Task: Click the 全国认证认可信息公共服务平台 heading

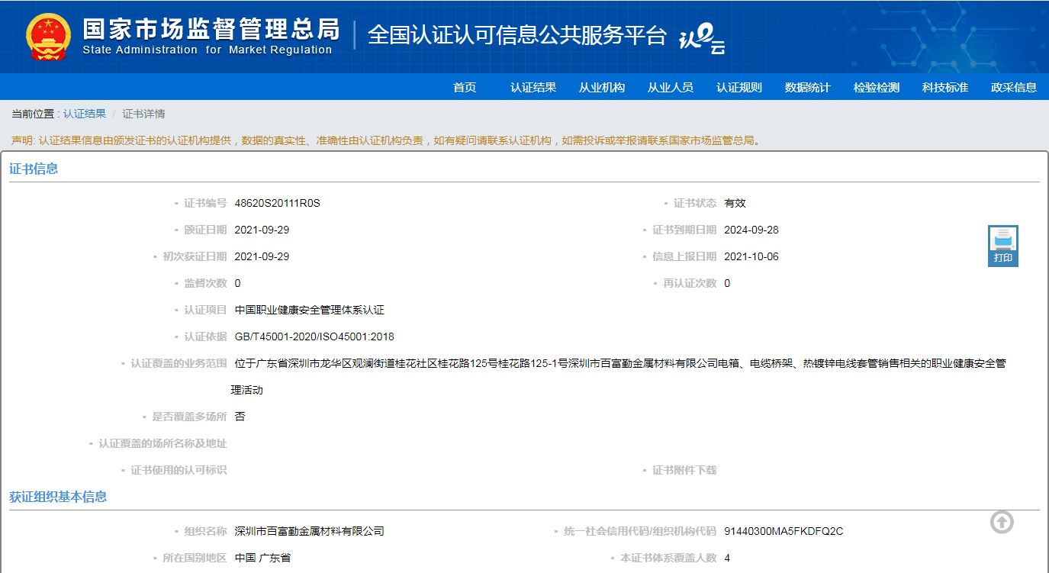Action: point(517,35)
